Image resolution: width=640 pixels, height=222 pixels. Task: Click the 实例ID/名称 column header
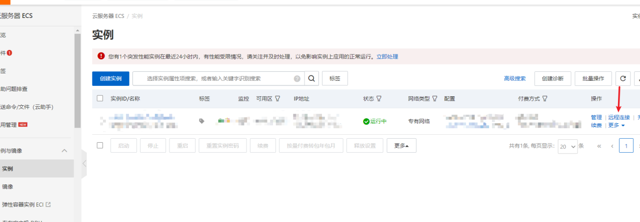(125, 99)
